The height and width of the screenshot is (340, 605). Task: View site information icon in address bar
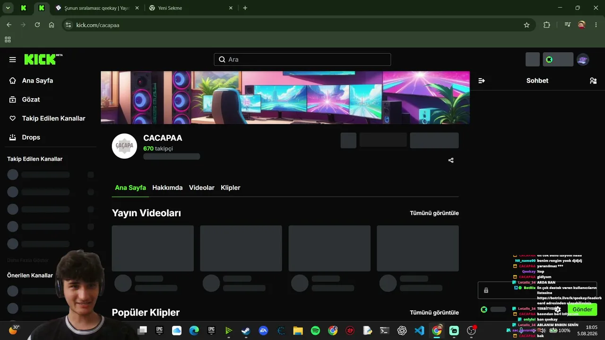point(68,25)
